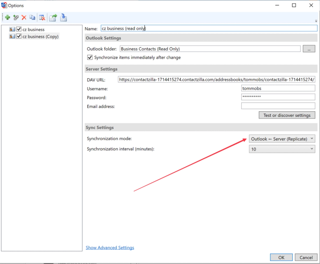
Task: Uncheck the cz business (Copy) profile checkbox
Action: click(x=19, y=36)
